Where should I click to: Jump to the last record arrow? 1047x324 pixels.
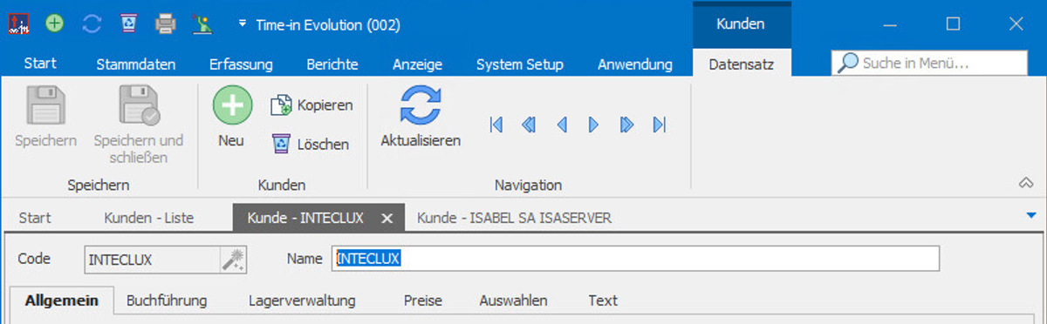660,125
